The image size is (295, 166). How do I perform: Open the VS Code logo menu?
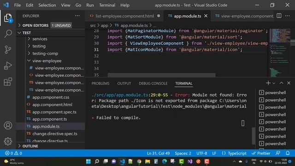pos(6,5)
